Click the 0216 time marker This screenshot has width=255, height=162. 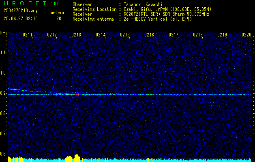[149, 35]
